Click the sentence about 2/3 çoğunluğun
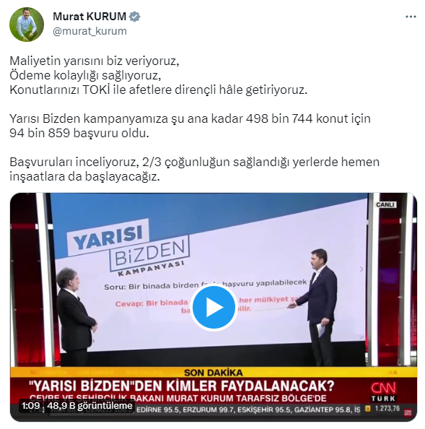This screenshot has width=425, height=429. pos(194,169)
